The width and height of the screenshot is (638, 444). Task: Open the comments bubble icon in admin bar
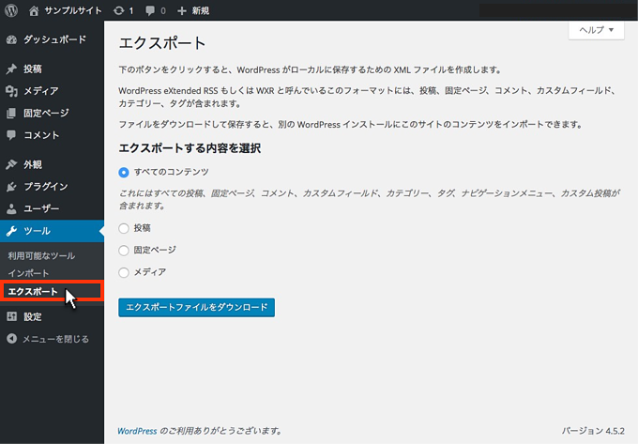[x=150, y=11]
